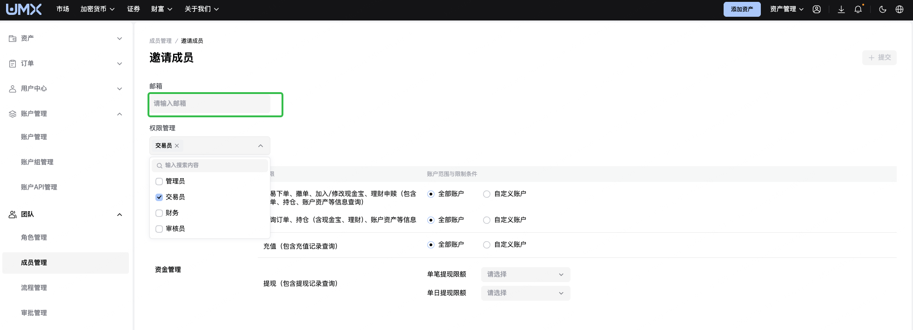
Task: Open 流程管理 in sidebar
Action: 34,288
